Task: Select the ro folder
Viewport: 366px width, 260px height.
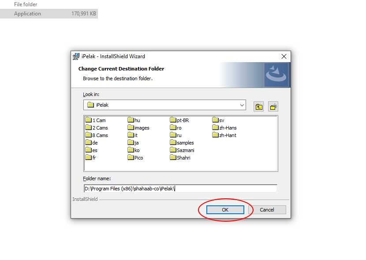Action: (x=176, y=128)
